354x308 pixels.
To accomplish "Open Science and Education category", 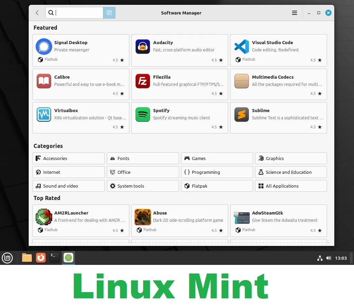I will tap(291, 172).
